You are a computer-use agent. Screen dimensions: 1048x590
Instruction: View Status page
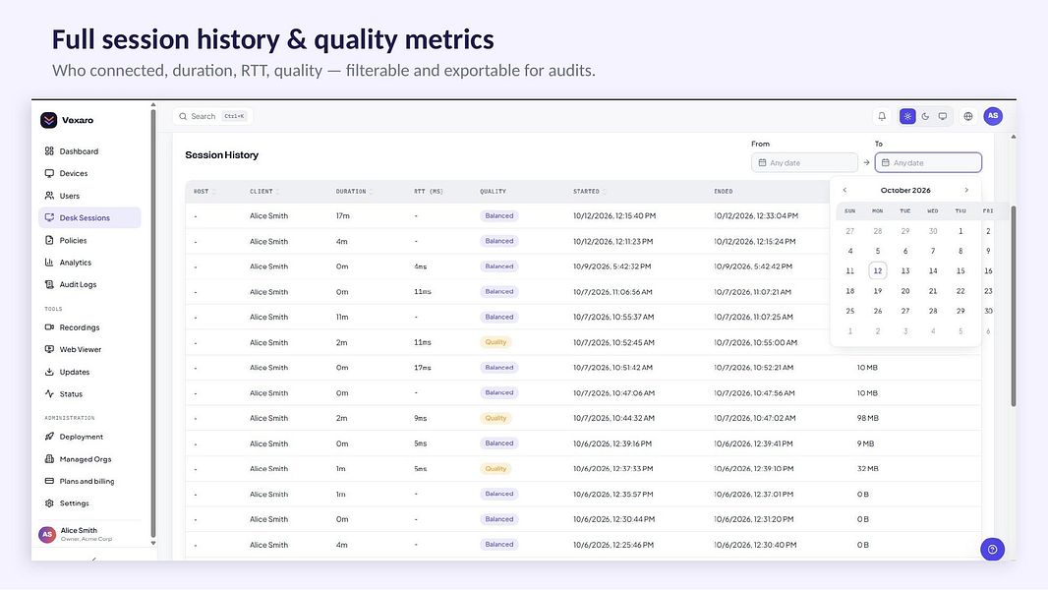click(89, 394)
